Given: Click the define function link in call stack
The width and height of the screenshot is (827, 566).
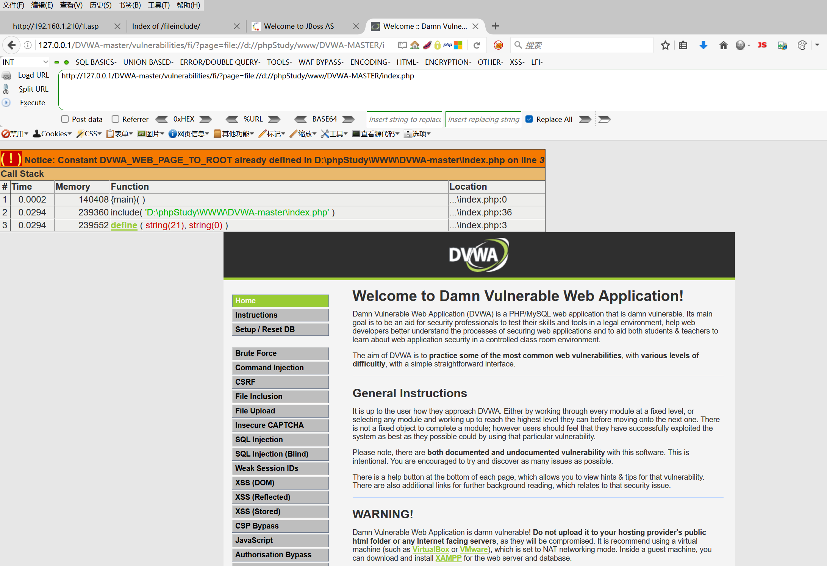Looking at the screenshot, I should pos(124,225).
